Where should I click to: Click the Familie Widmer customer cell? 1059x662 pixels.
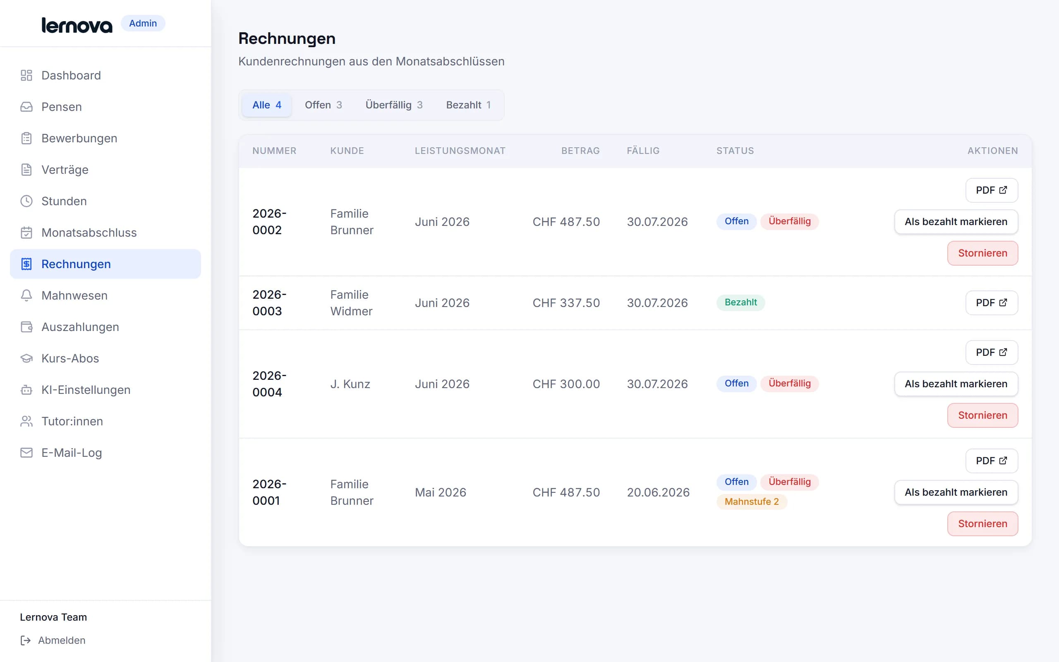pos(351,303)
